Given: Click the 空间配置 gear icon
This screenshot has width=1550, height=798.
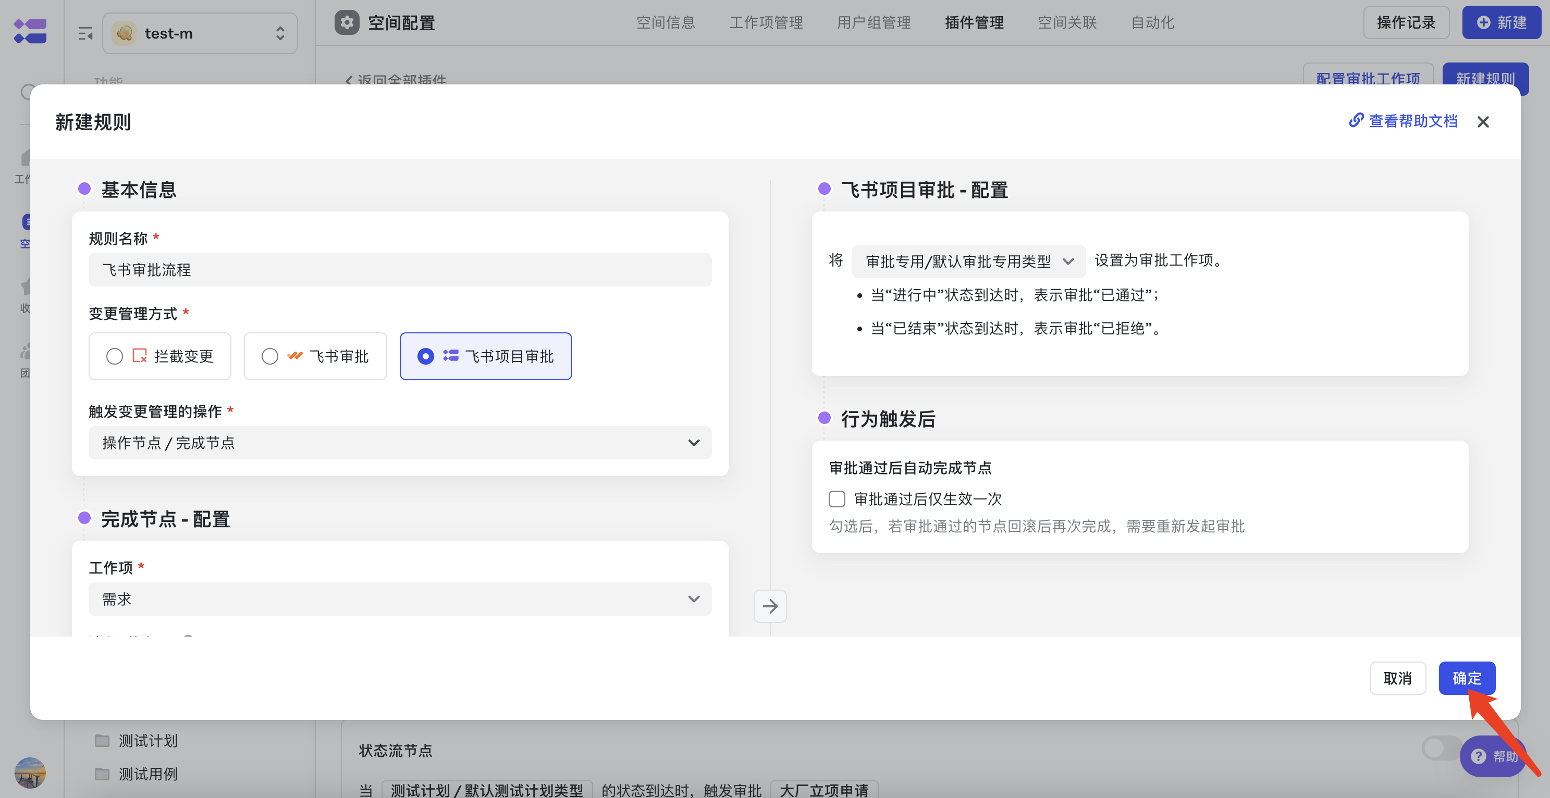Looking at the screenshot, I should pos(347,23).
